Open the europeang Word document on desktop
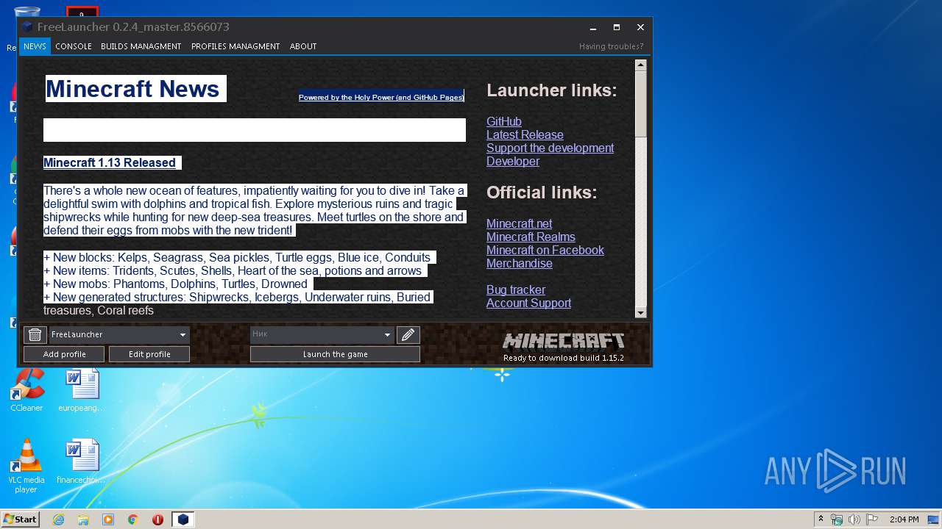Screen dimensions: 942x529 pyautogui.click(x=81, y=390)
